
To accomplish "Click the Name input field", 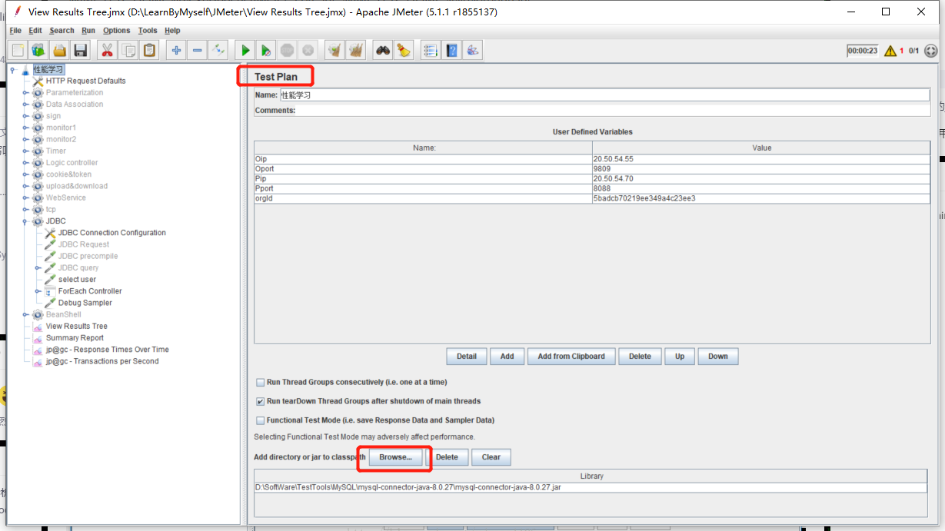I will pyautogui.click(x=604, y=95).
